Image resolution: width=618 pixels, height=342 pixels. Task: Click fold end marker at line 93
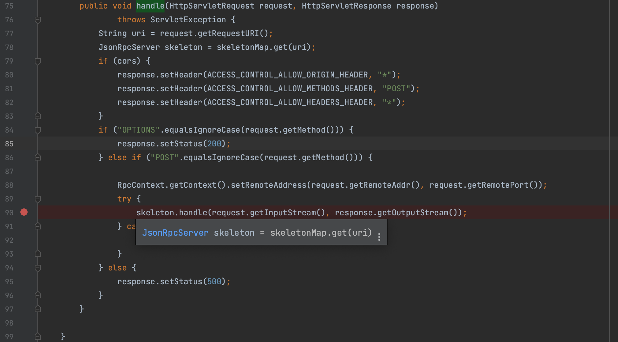(x=38, y=254)
